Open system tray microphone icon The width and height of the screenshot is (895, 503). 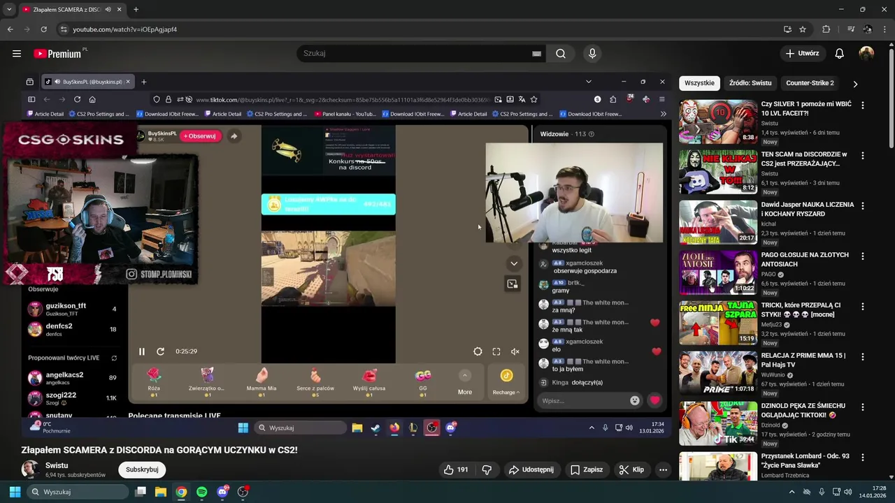[822, 492]
